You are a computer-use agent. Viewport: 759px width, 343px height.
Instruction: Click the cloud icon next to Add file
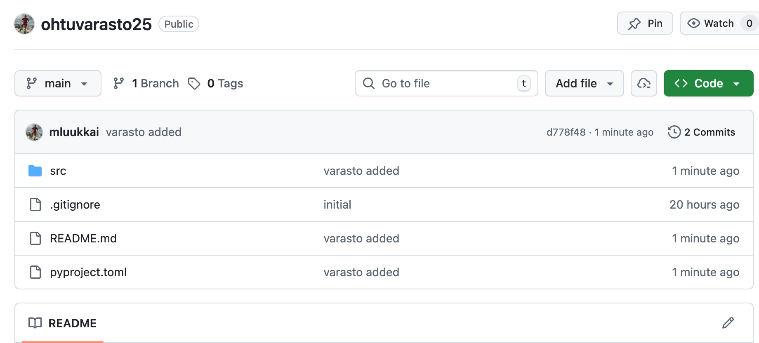point(643,83)
